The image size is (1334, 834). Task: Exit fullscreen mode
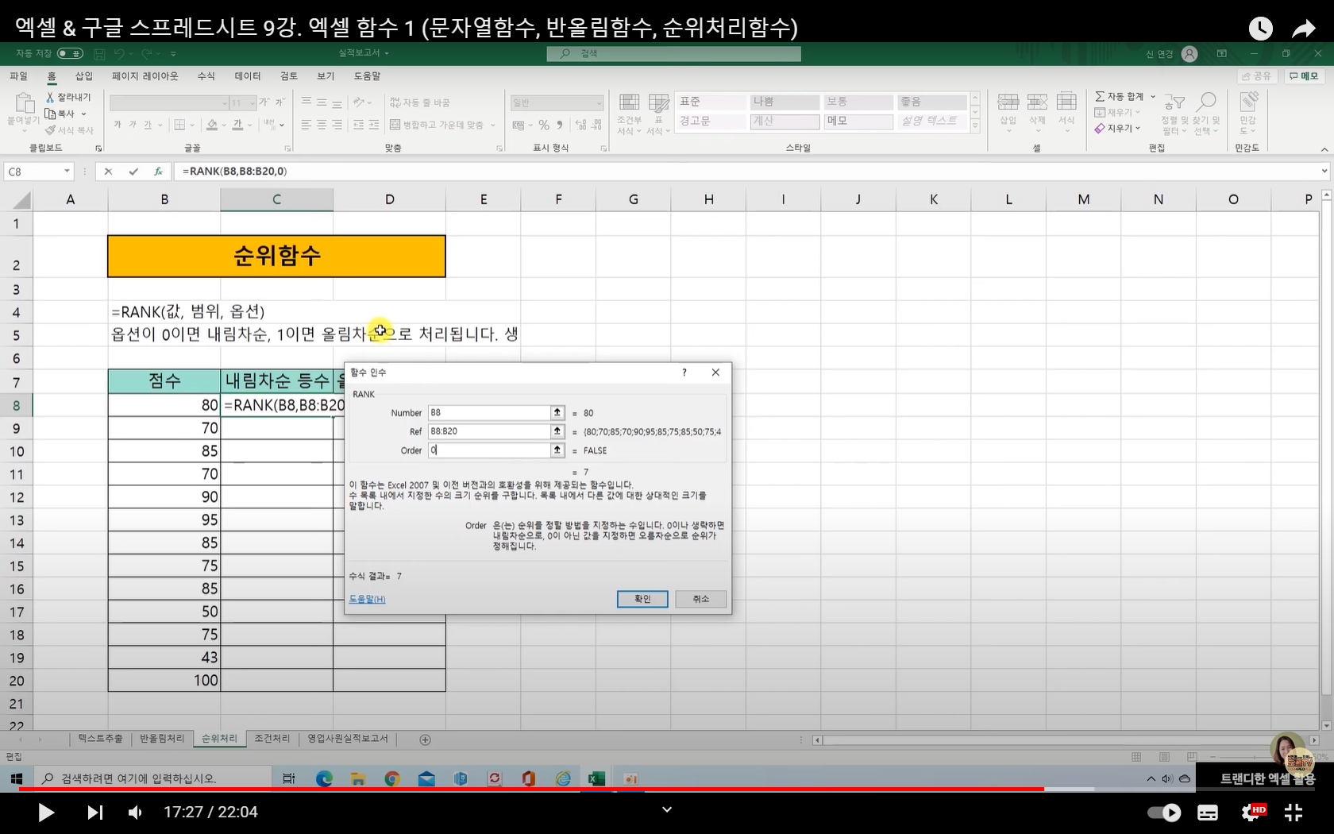point(1294,812)
